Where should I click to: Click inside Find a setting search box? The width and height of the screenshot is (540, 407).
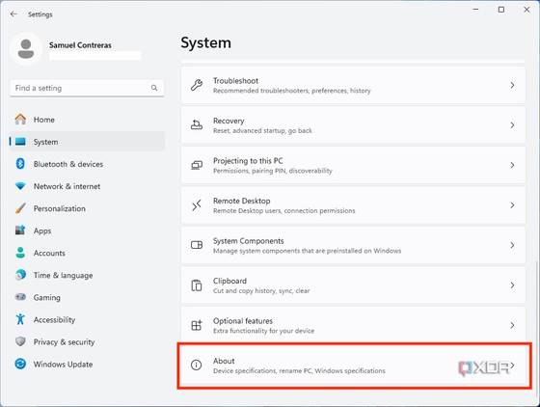pos(87,88)
